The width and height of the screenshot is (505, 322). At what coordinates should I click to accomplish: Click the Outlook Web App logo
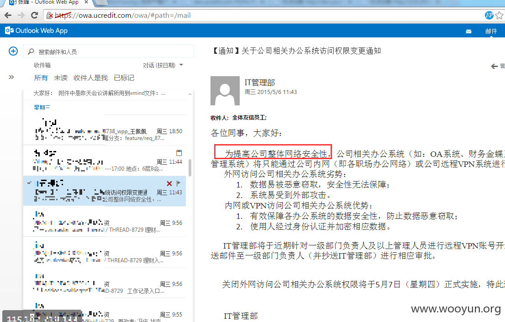coord(36,31)
